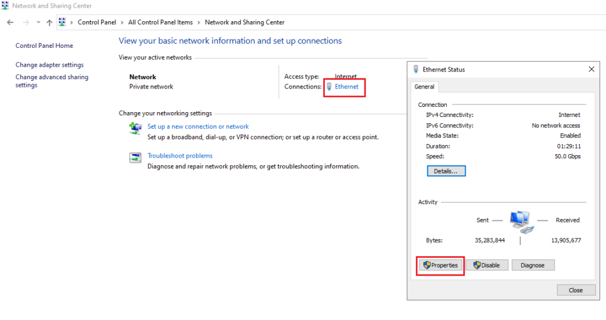
Task: Click the IPv4 Connectivity label
Action: coord(450,115)
